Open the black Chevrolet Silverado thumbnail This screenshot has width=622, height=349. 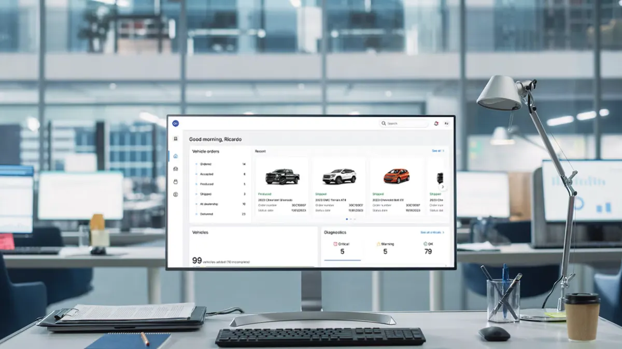click(x=282, y=176)
